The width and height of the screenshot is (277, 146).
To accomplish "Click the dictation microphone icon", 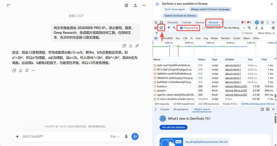I will pos(126,136).
